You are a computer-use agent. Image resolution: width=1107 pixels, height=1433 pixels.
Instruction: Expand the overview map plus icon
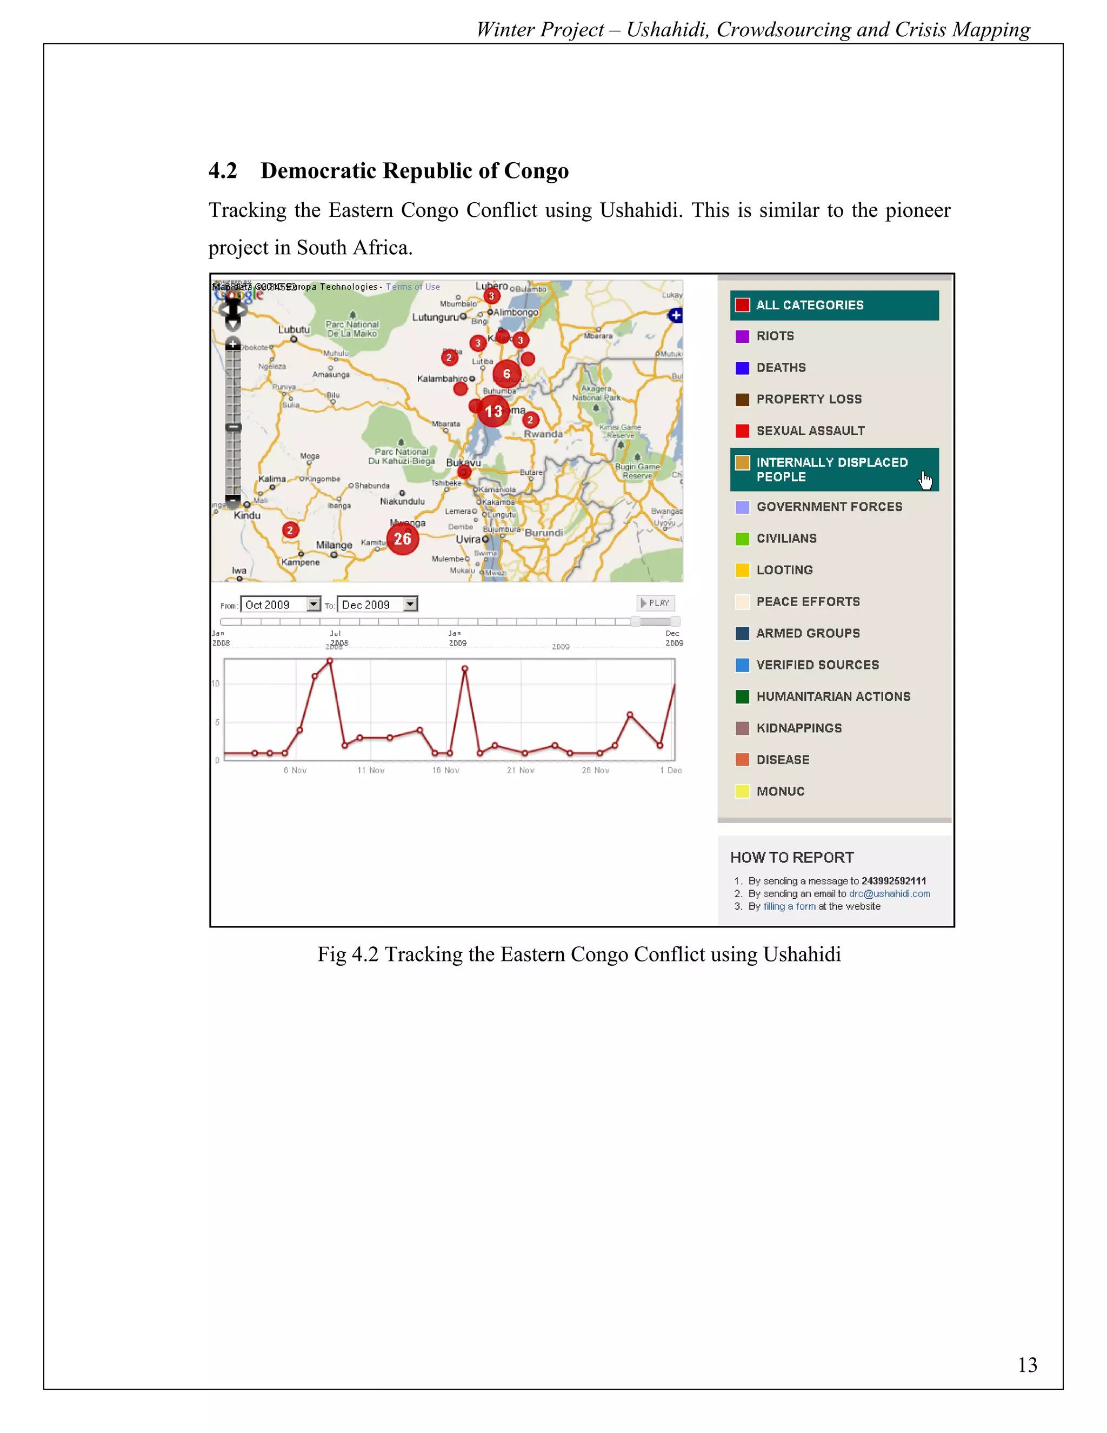pyautogui.click(x=676, y=316)
